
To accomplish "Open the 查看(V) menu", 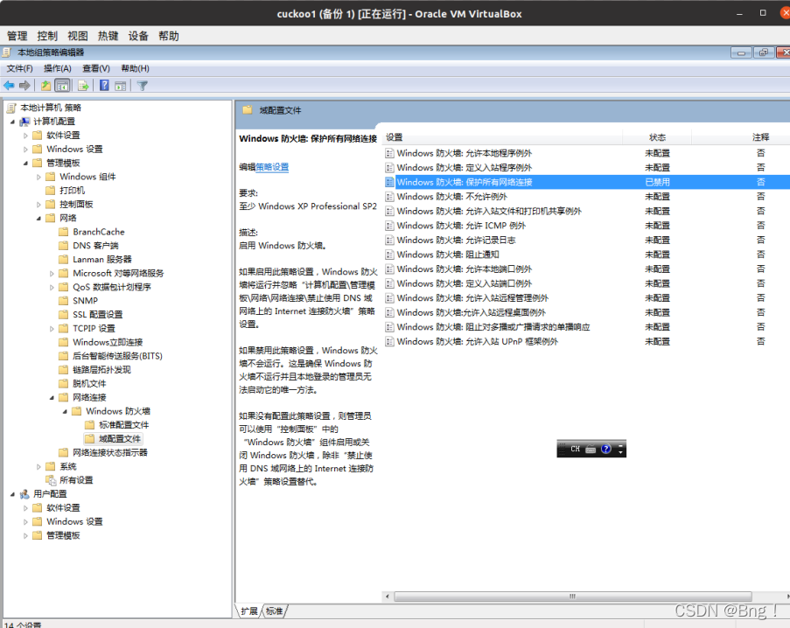I will pyautogui.click(x=96, y=68).
